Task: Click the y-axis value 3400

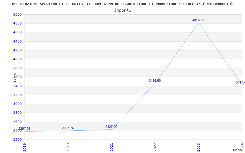Action: tap(17, 86)
